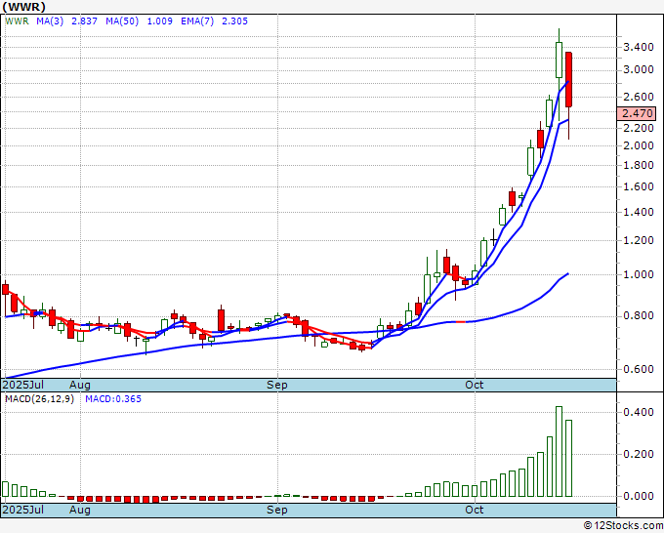The width and height of the screenshot is (664, 533).
Task: Click the 1.600 price axis label
Action: coord(639,186)
